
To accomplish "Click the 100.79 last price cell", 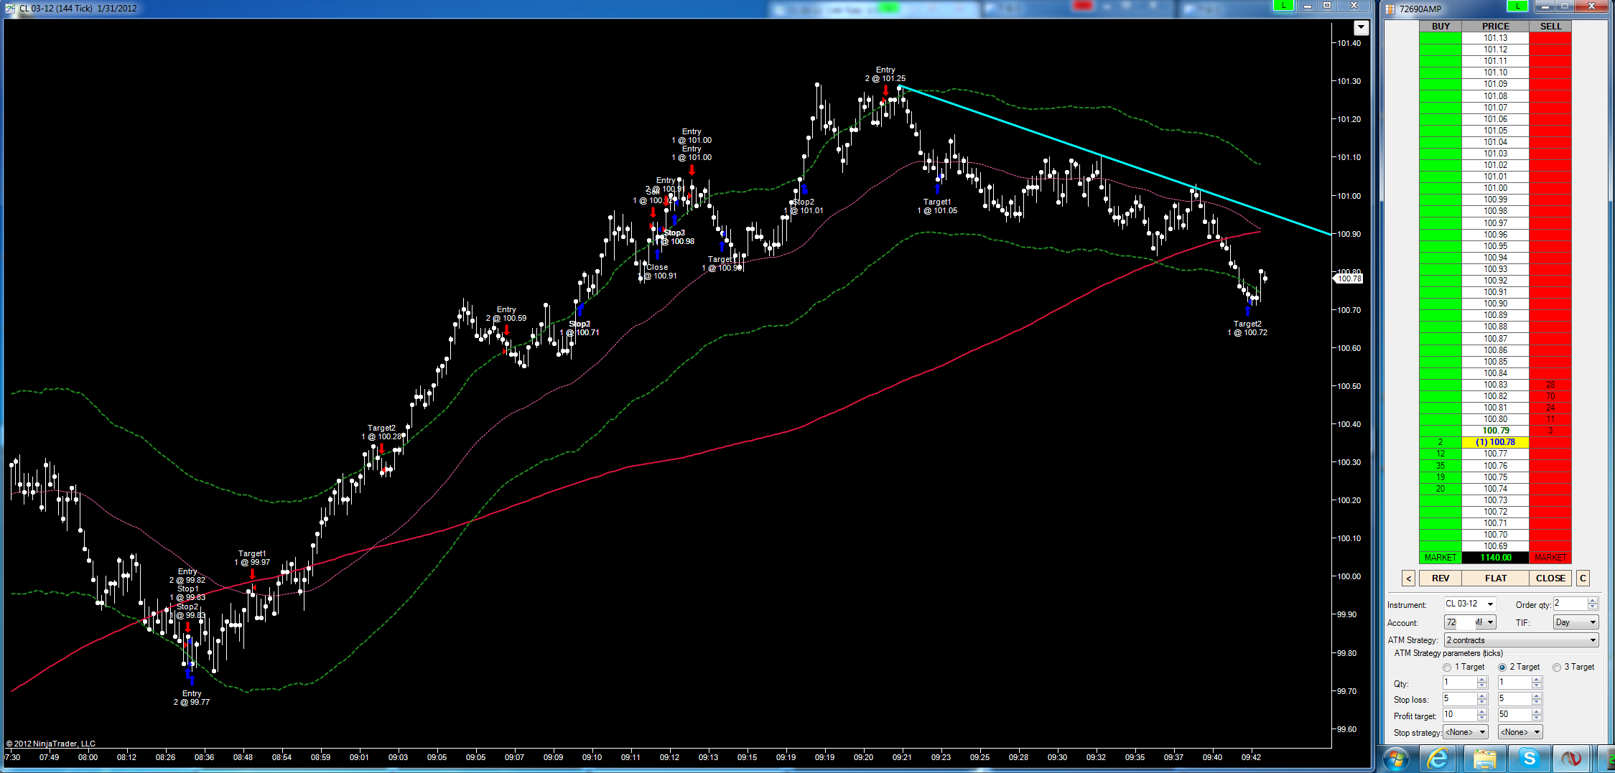I will [x=1496, y=431].
